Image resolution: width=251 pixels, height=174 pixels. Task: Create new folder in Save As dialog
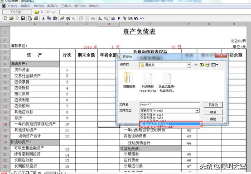coord(208,65)
